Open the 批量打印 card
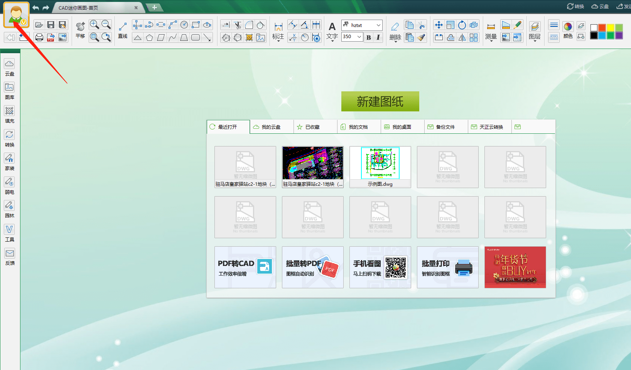The image size is (631, 370). pyautogui.click(x=448, y=267)
